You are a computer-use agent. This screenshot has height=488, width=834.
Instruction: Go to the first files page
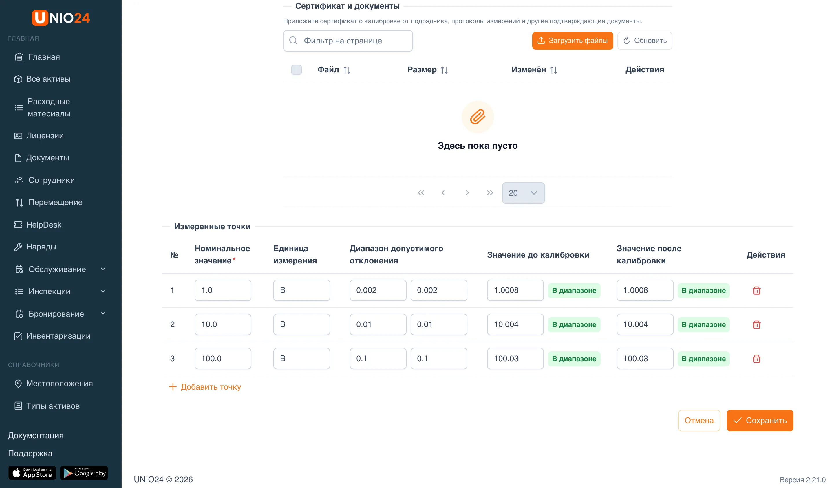[x=421, y=193]
